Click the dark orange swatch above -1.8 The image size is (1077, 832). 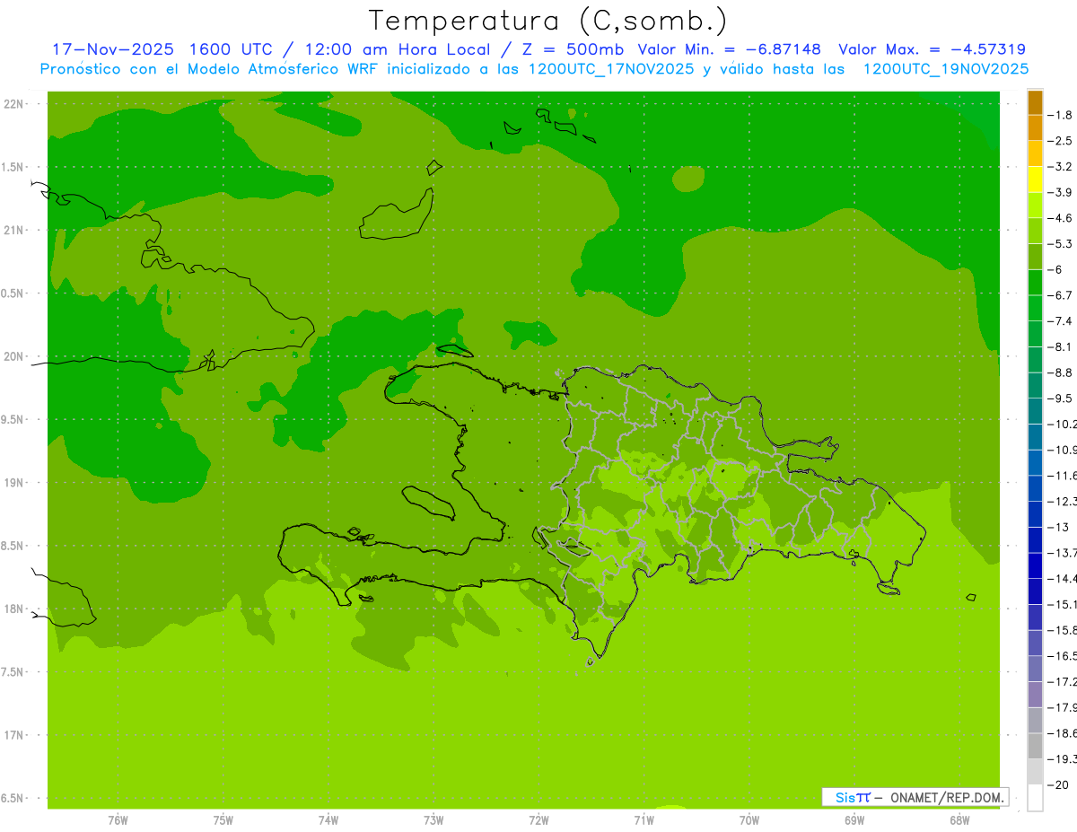(x=1035, y=103)
